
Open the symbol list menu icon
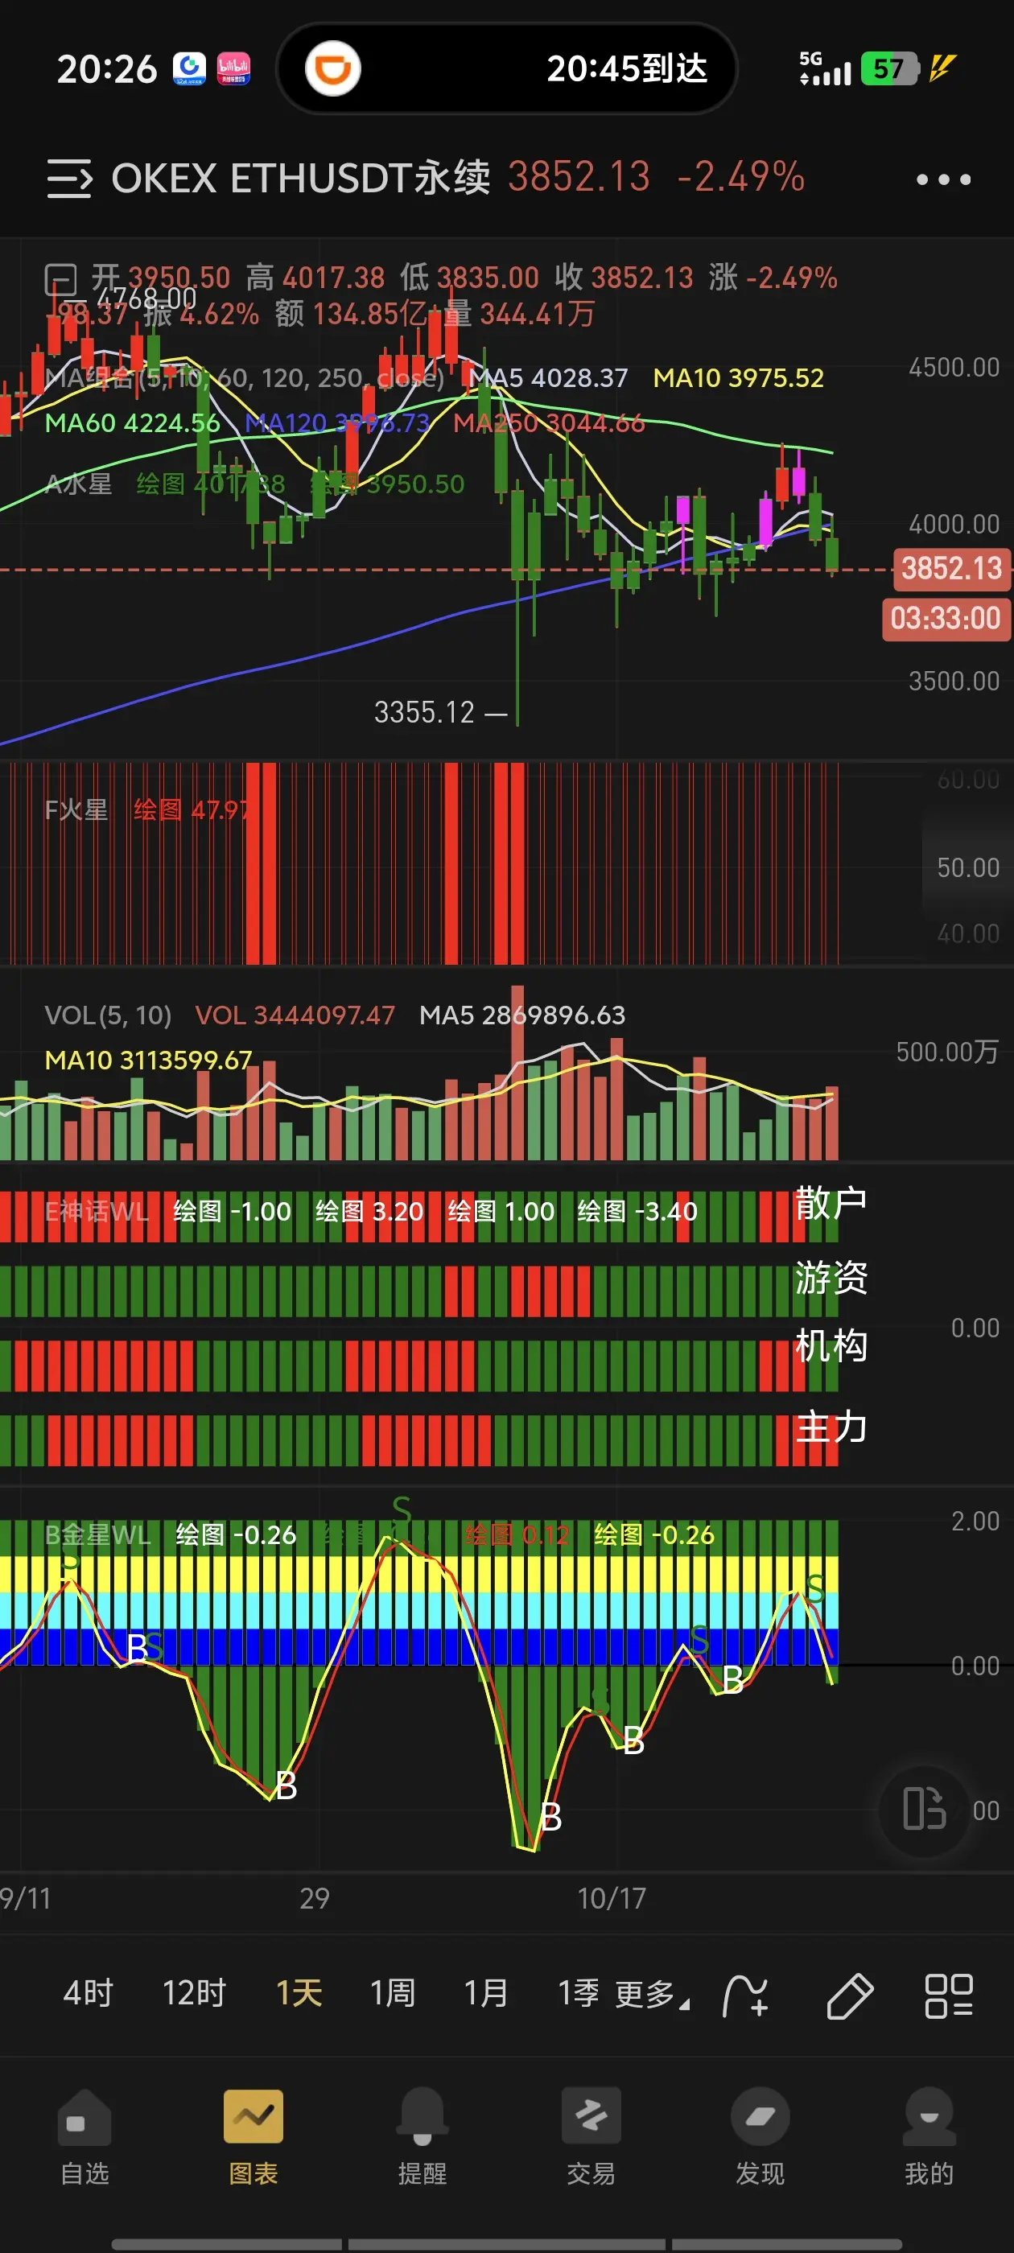coord(69,179)
